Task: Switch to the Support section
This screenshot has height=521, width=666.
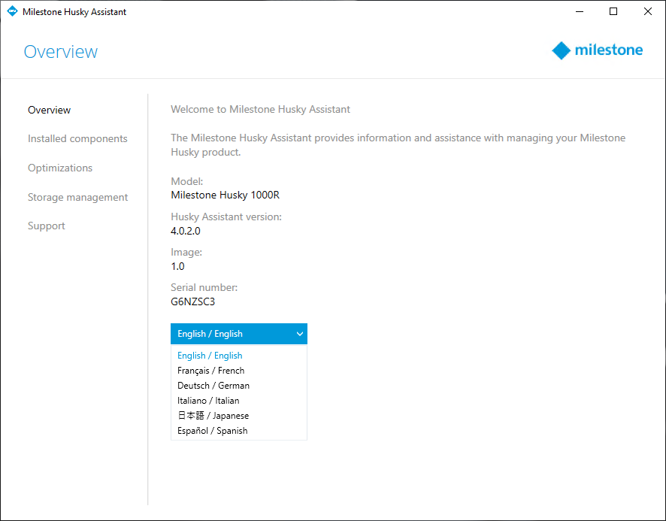Action: [47, 226]
